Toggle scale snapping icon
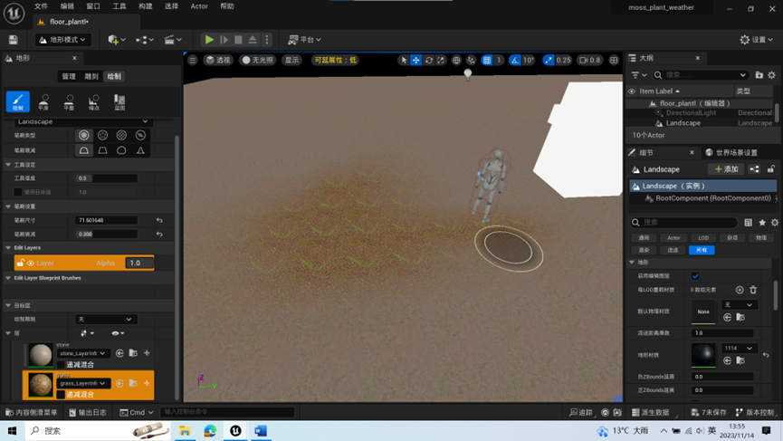 pyautogui.click(x=549, y=60)
